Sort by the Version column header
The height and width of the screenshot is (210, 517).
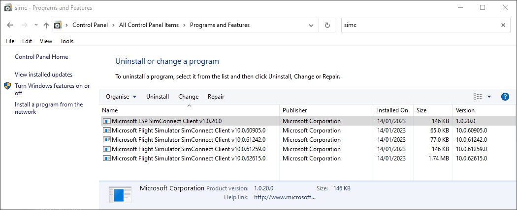(484, 110)
